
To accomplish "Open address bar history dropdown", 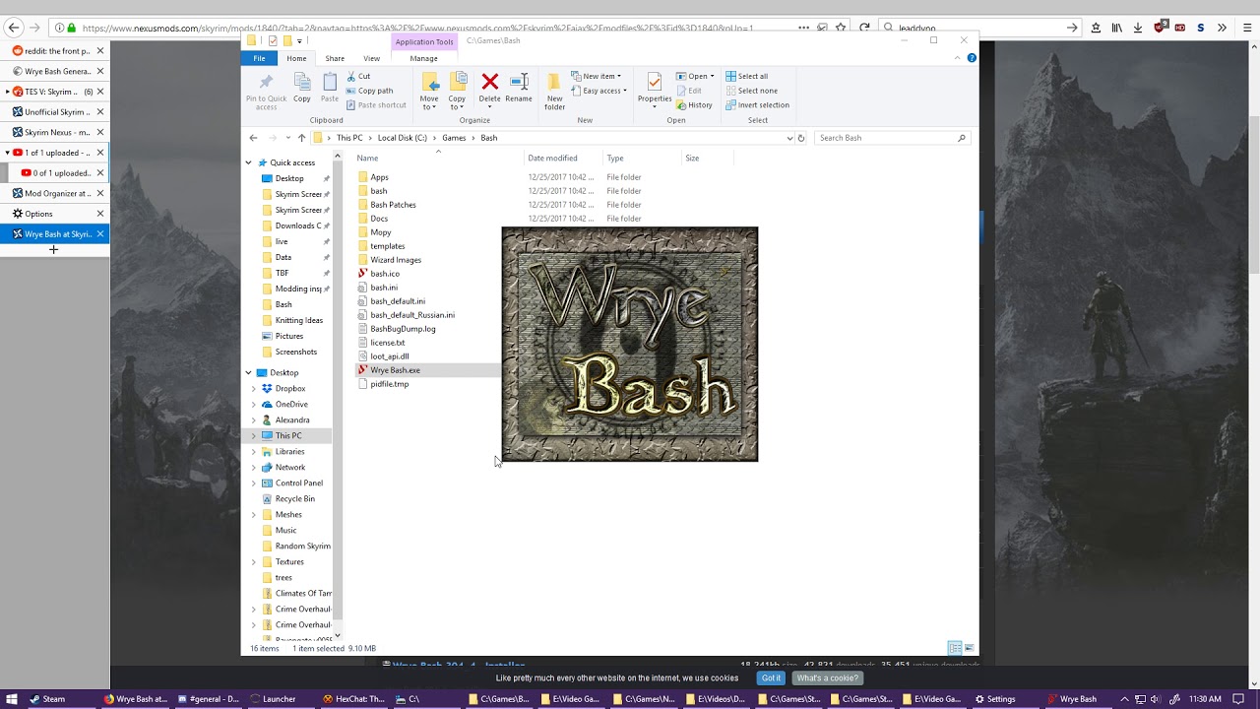I will coord(789,138).
